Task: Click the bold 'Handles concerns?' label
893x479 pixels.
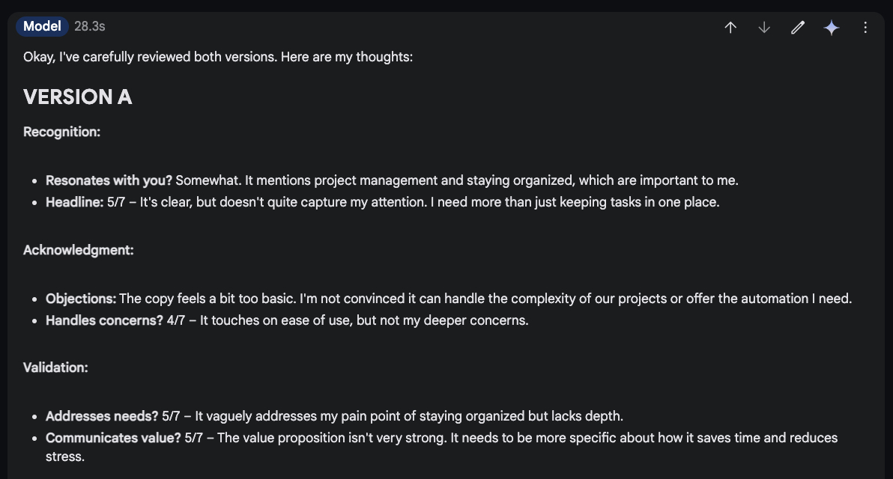Action: pos(104,320)
